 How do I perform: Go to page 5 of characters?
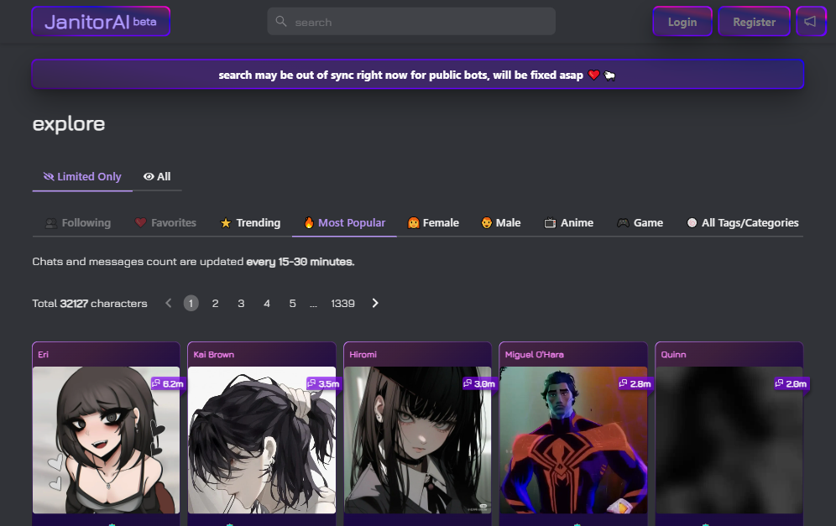pyautogui.click(x=292, y=303)
